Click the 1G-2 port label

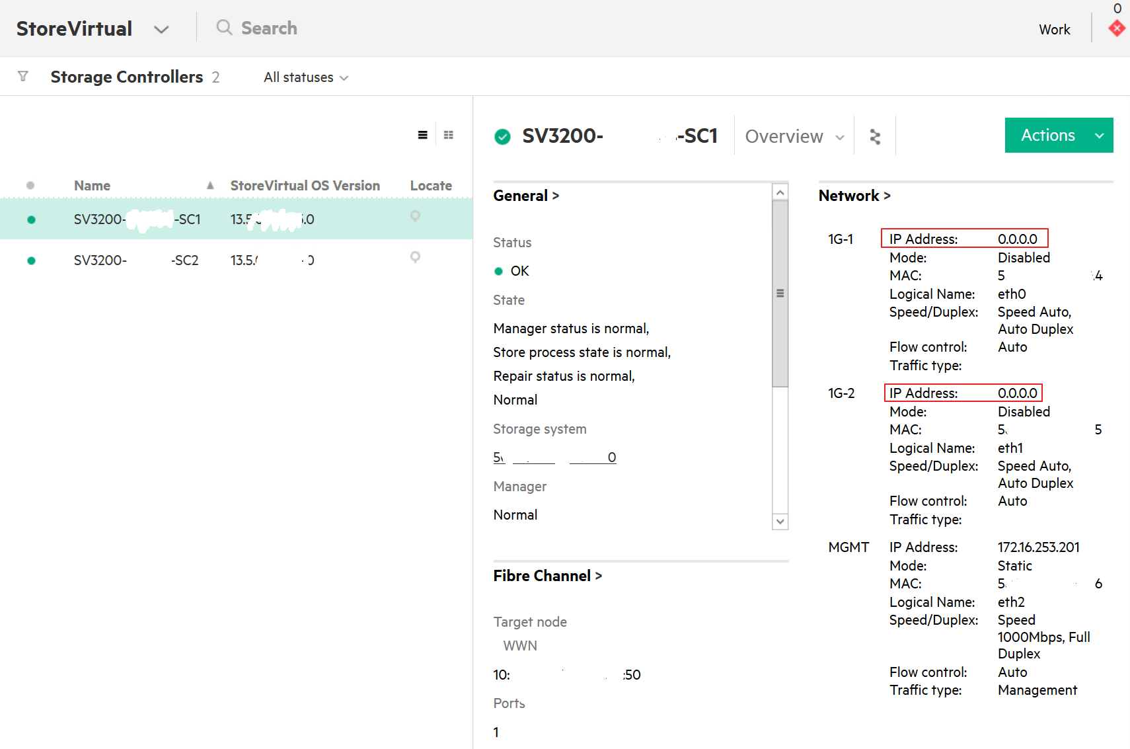[x=841, y=393]
